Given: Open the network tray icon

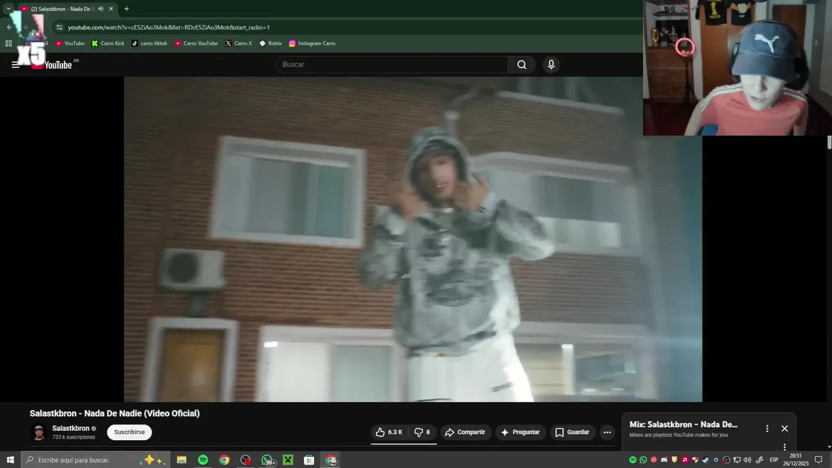Looking at the screenshot, I should pos(737,460).
